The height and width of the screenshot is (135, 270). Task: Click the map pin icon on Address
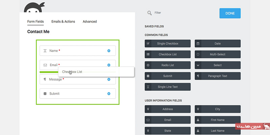148,109
